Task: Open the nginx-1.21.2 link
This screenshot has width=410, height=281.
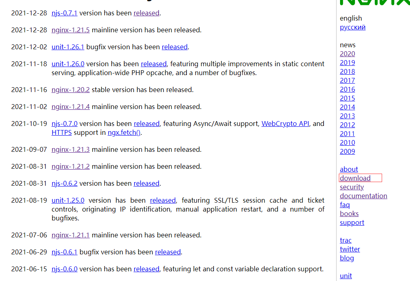Action: coord(71,167)
